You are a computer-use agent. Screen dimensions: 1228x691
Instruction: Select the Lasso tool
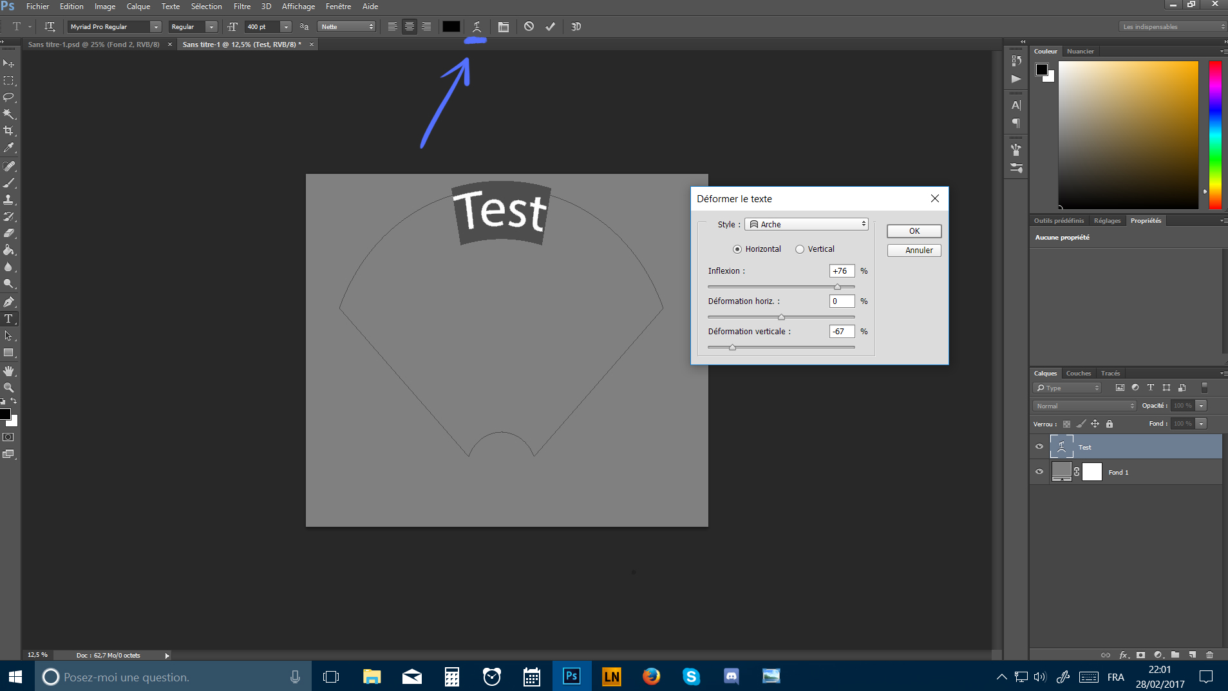tap(9, 97)
